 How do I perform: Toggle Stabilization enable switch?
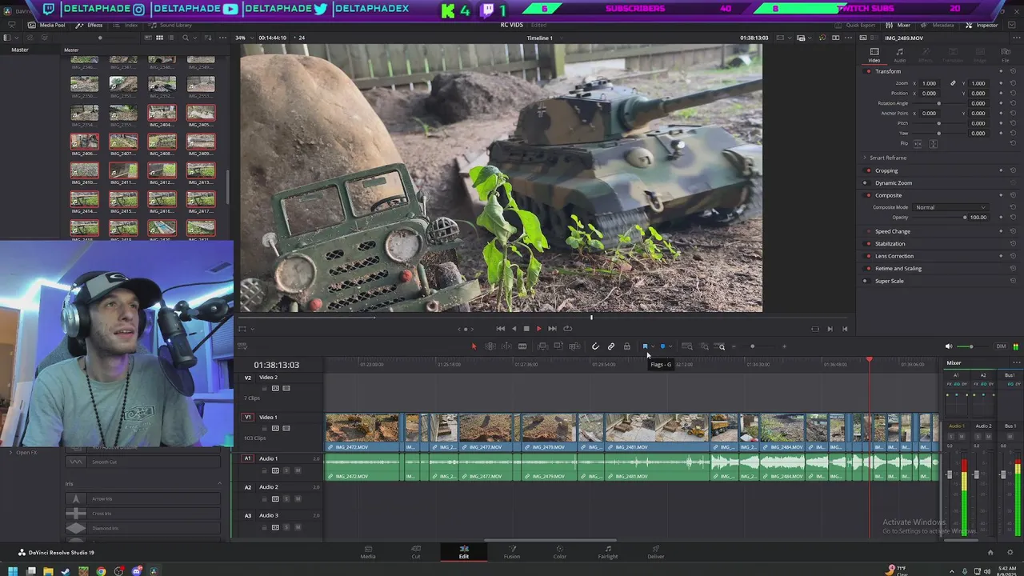click(868, 244)
